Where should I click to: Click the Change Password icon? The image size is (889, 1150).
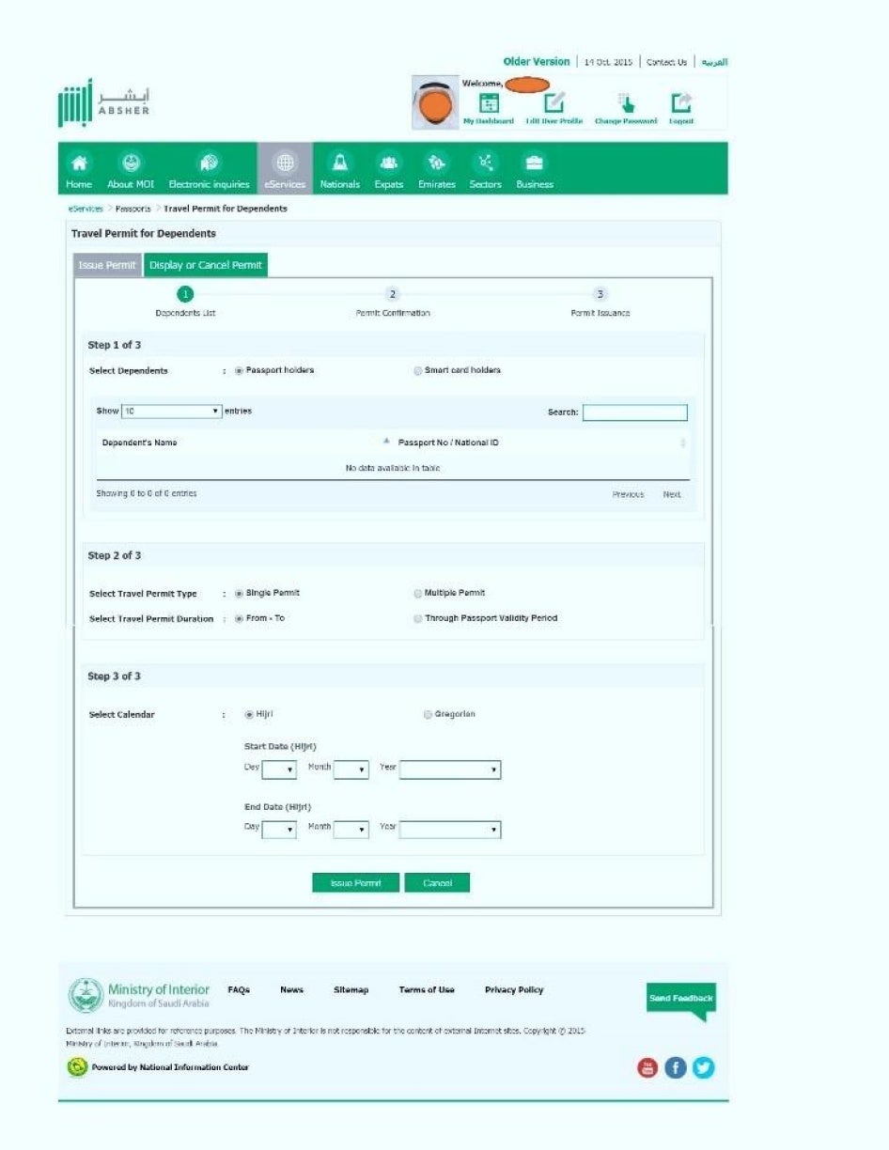pyautogui.click(x=625, y=103)
